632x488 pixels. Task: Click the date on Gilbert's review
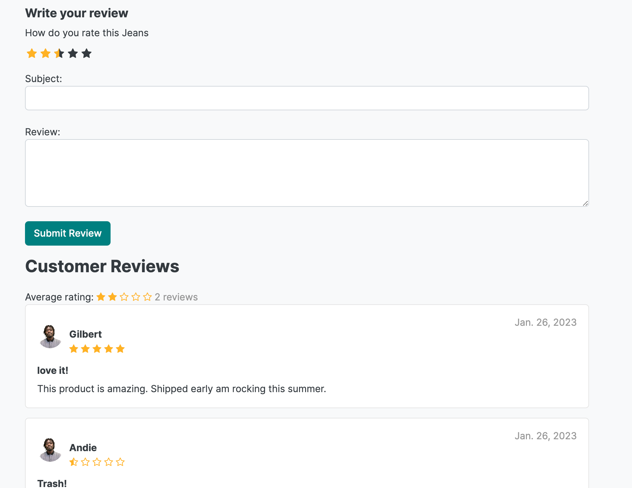[x=545, y=322]
